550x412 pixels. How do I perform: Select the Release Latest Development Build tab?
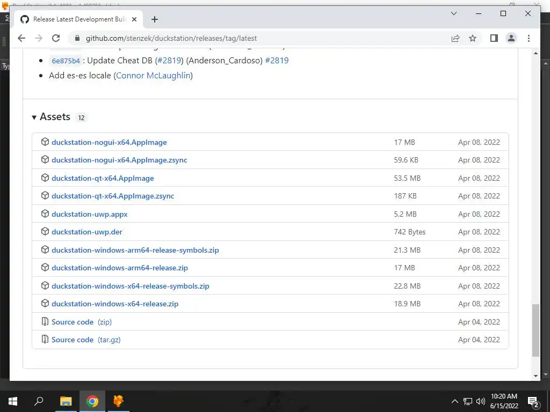coord(78,19)
